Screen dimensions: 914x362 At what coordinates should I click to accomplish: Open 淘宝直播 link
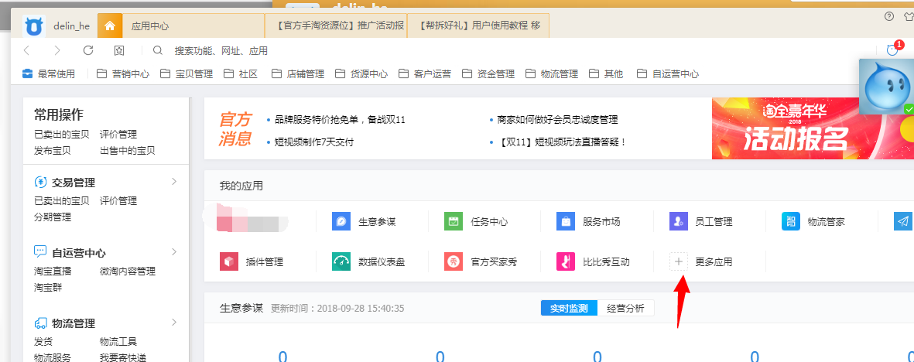coord(53,271)
